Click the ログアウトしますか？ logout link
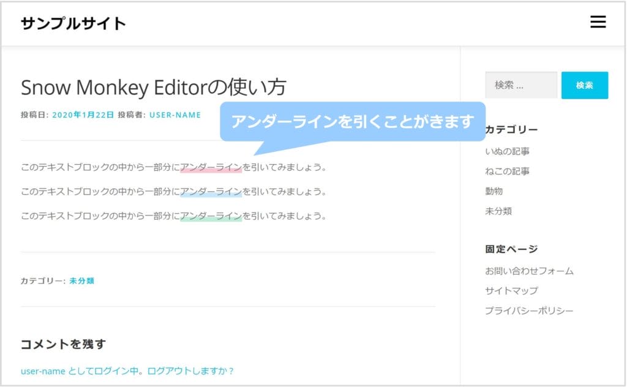 click(190, 371)
